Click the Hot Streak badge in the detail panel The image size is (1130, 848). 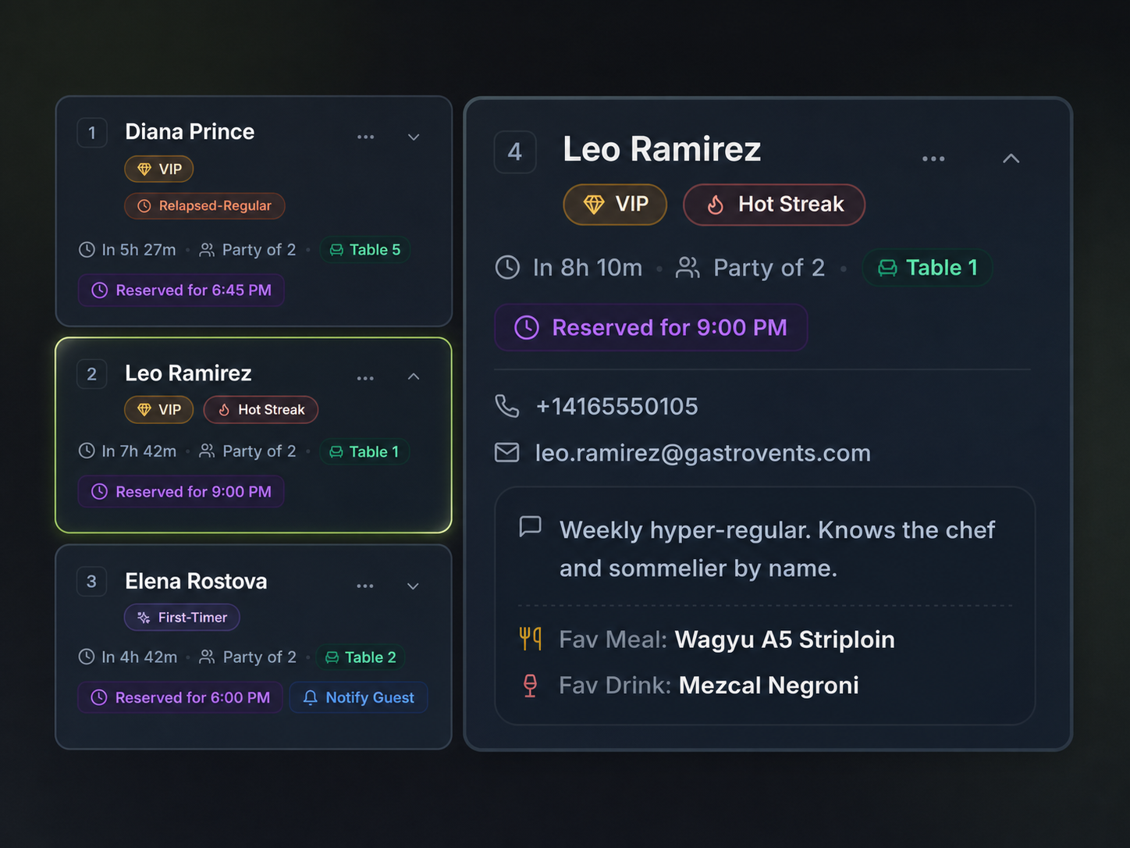[x=774, y=205]
